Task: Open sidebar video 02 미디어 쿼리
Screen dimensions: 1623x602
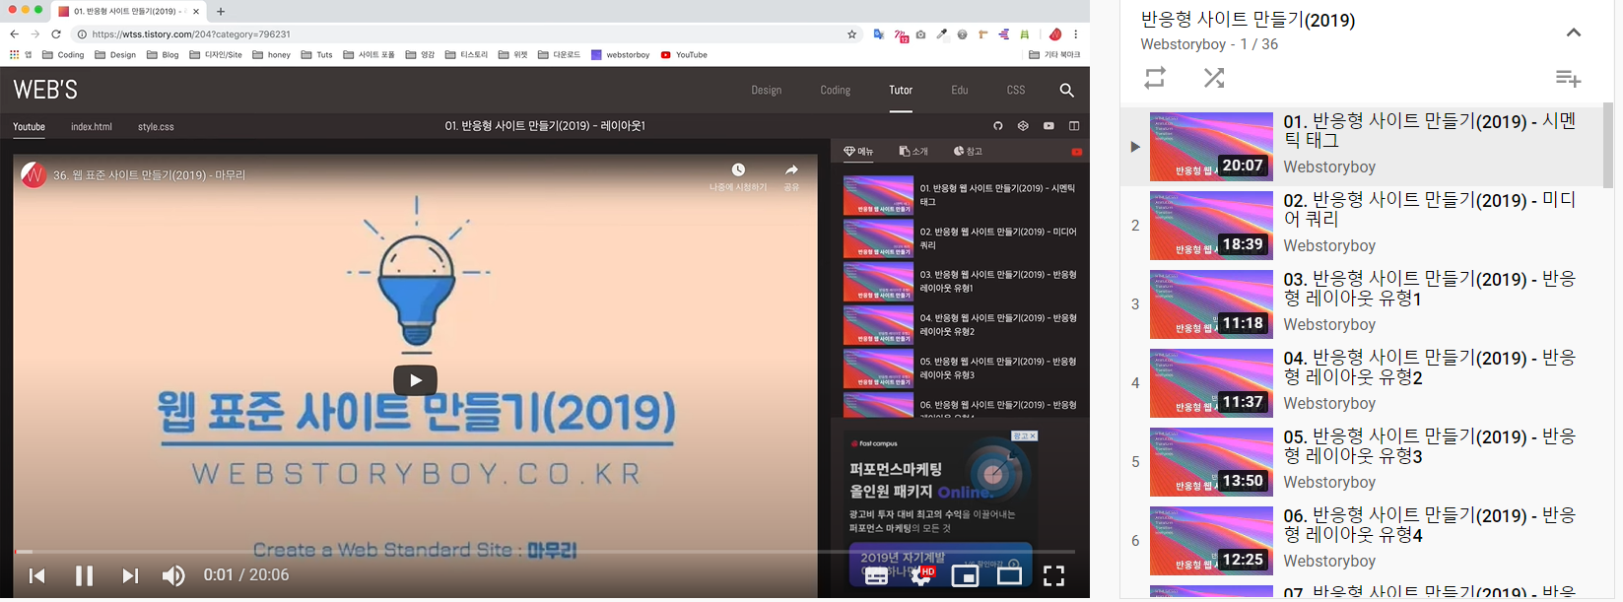Action: pyautogui.click(x=961, y=238)
